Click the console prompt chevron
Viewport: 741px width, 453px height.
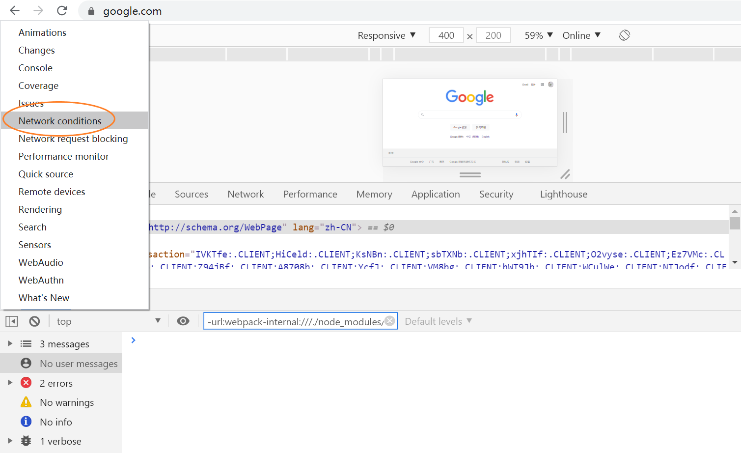[x=133, y=340]
